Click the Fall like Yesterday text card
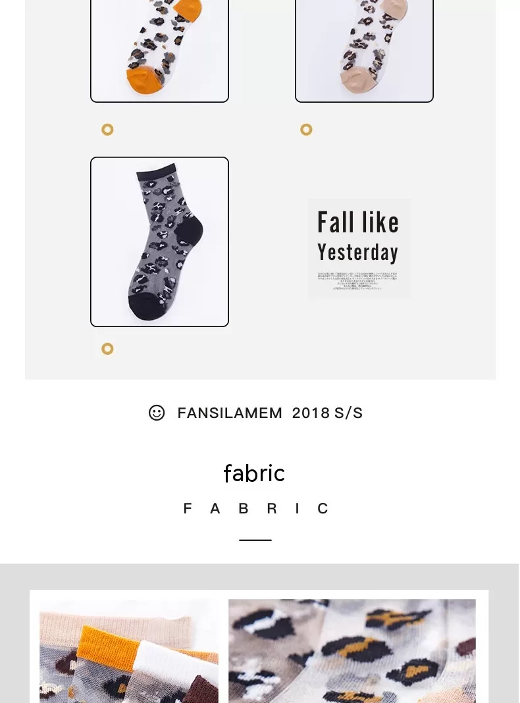 coord(359,248)
